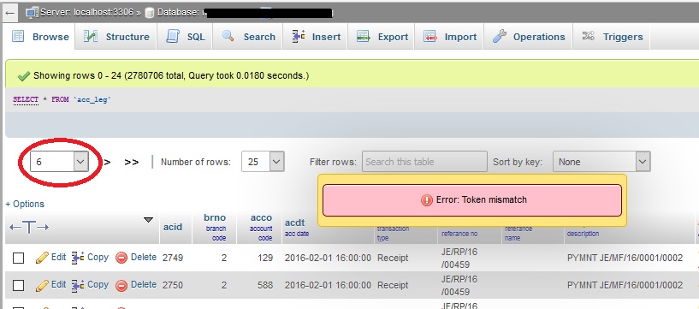Sort by brno branch code column

[x=215, y=217]
